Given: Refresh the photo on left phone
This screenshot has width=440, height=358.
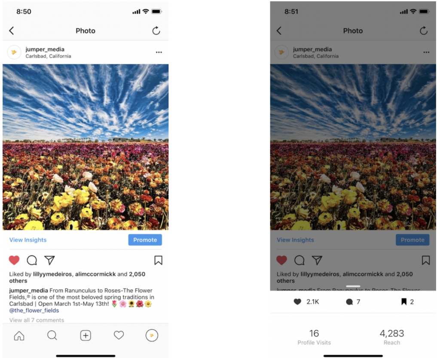Looking at the screenshot, I should point(156,31).
